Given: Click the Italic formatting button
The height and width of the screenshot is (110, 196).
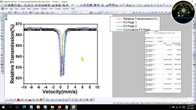Looking at the screenshot, I should click(137, 12).
